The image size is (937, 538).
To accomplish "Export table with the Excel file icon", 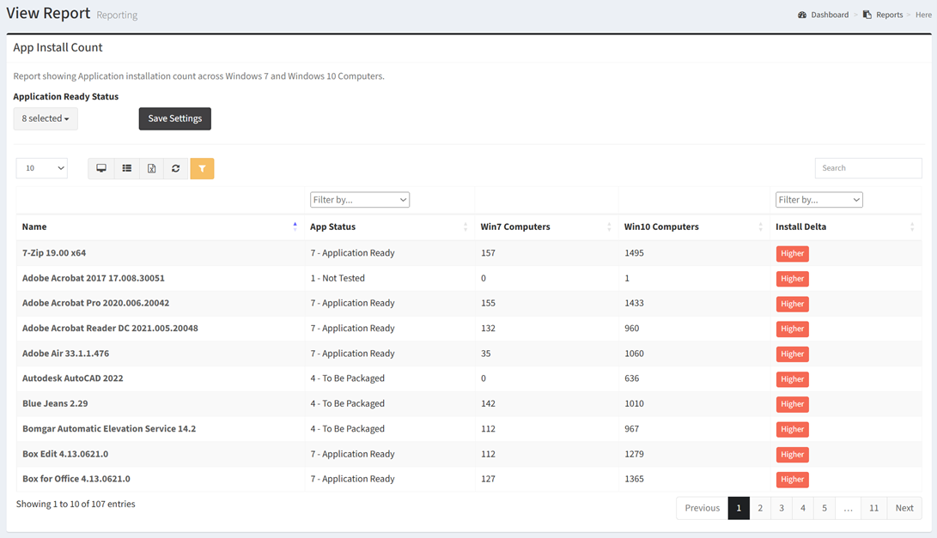I will pyautogui.click(x=151, y=168).
